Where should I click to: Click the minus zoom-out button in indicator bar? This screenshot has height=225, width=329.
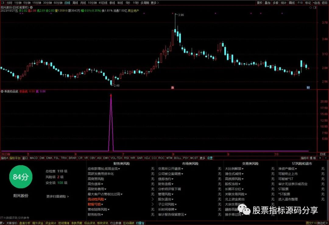[x=326, y=158]
